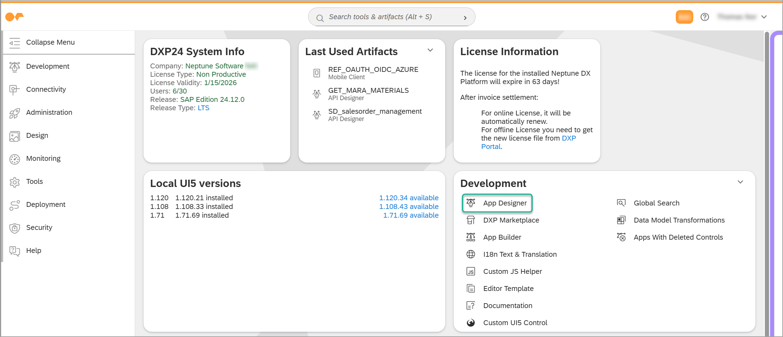Viewport: 783px width, 337px height.
Task: Select Data Model Transformations
Action: (x=679, y=220)
